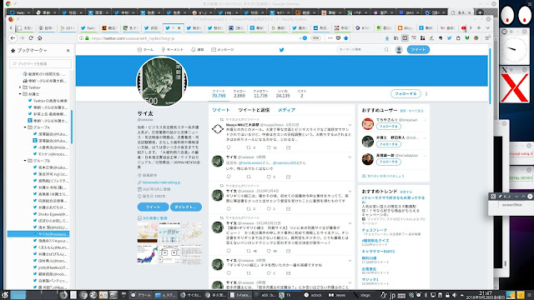The image size is (534, 300).
Task: Open chevron menu on いや、特に tweet
Action: [x=350, y=157]
